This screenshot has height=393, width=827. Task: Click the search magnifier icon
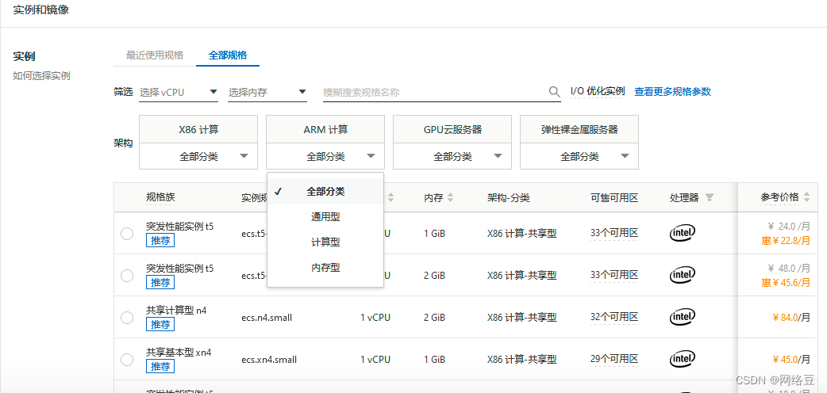coord(555,92)
